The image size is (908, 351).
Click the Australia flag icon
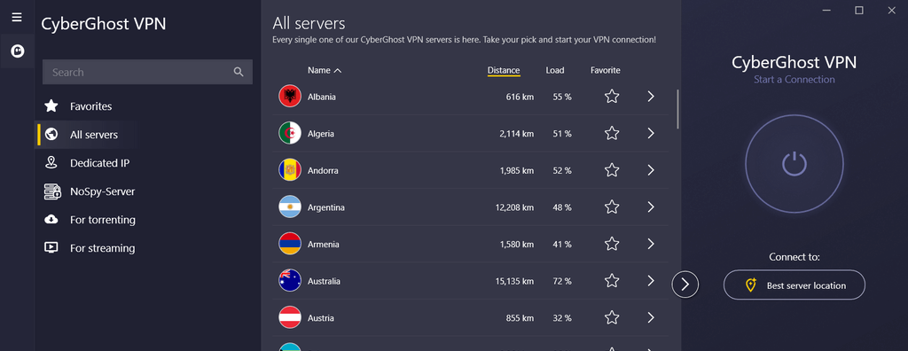pos(290,281)
